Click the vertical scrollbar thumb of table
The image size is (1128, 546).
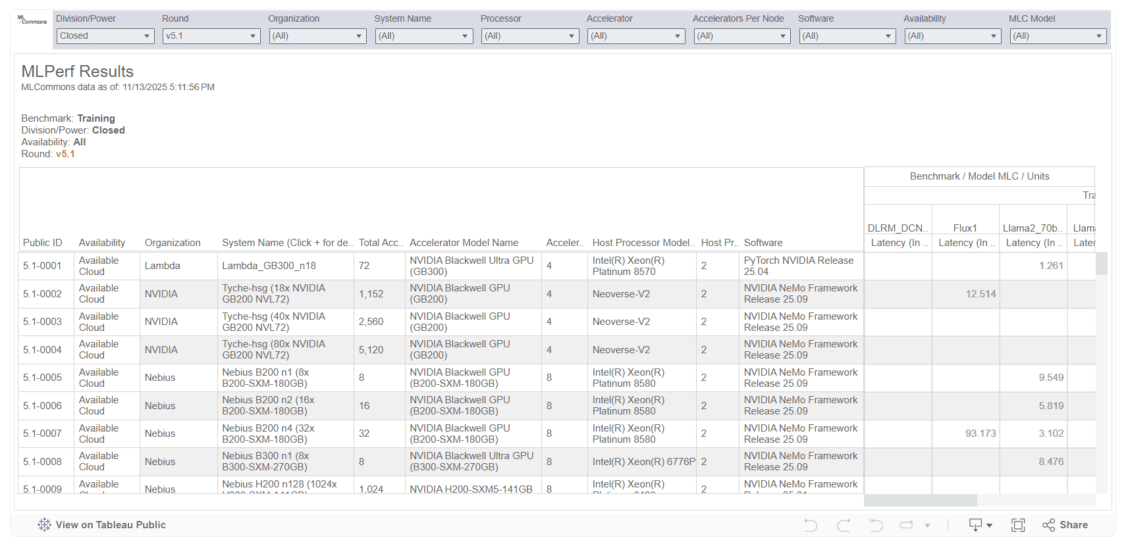pyautogui.click(x=1101, y=264)
